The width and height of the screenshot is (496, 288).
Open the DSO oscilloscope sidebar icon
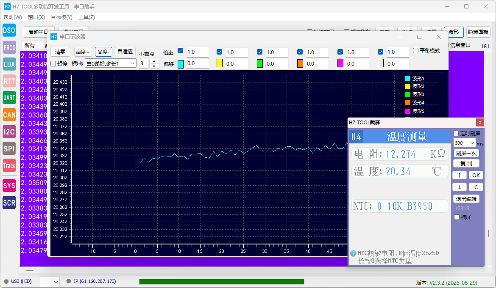tap(9, 30)
